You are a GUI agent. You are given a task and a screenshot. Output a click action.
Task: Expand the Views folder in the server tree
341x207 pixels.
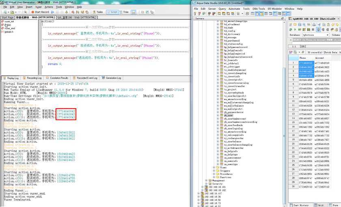coord(214,168)
